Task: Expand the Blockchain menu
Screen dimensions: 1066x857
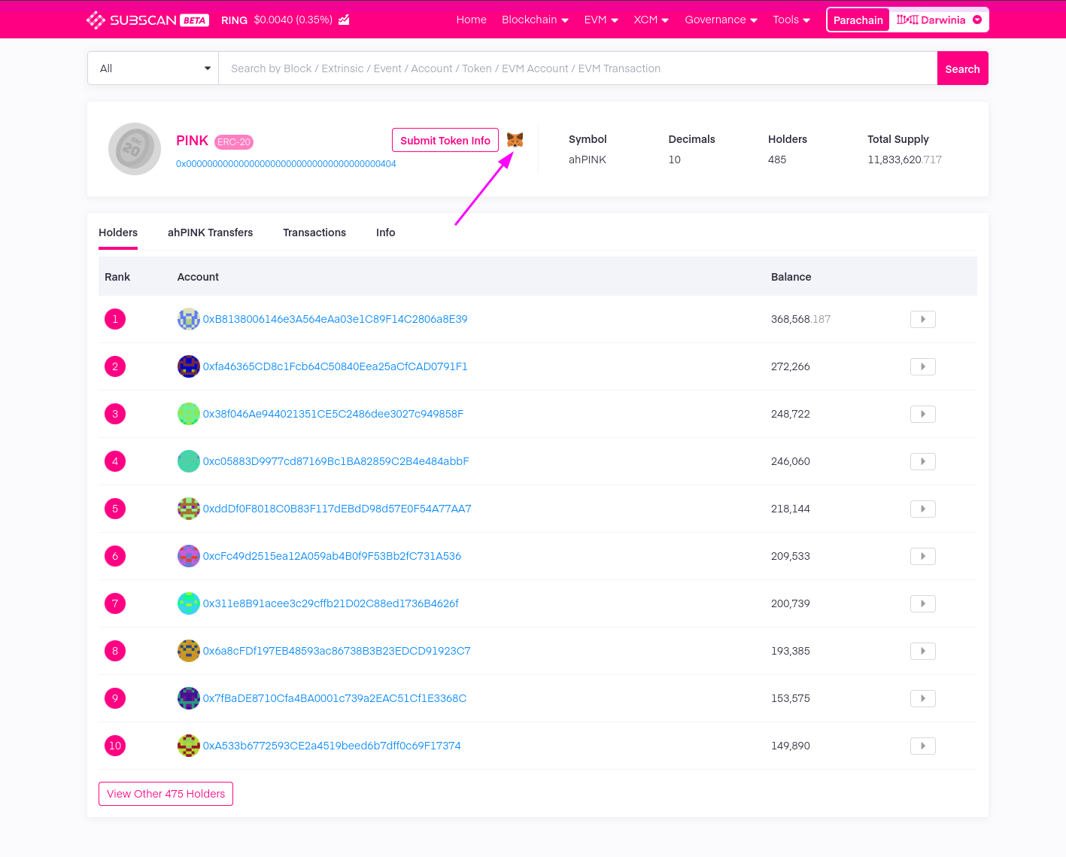Action: (535, 20)
